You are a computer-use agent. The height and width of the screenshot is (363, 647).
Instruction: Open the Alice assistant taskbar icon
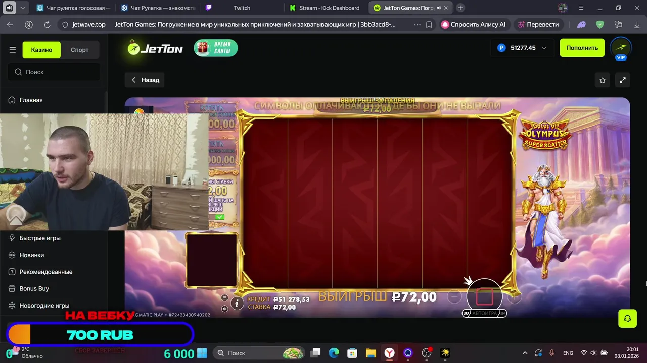[x=408, y=353]
